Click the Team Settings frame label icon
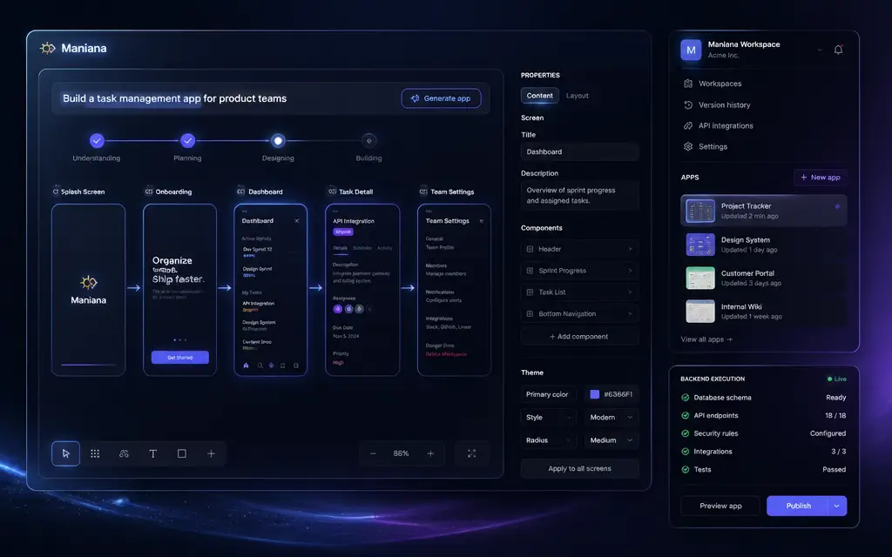892x557 pixels. point(423,191)
